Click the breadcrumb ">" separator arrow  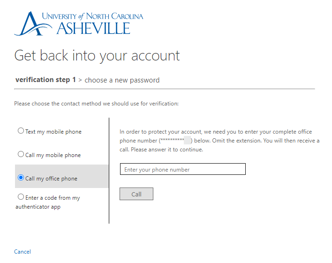coord(80,80)
